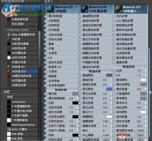This screenshot has width=152, height=141.
Task: Collapse Material #25 node with minus button
Action: 77,7
